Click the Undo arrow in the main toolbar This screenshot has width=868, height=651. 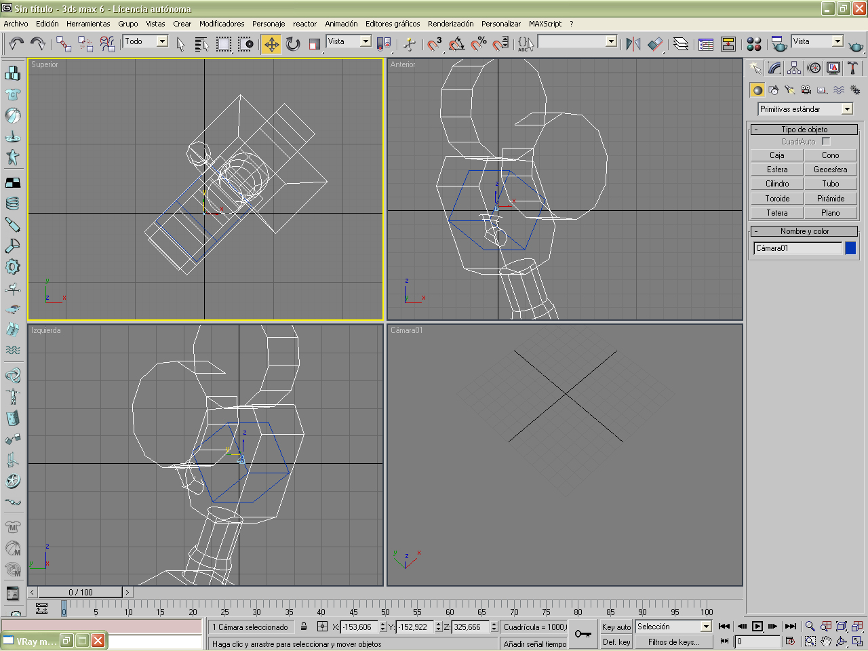tap(16, 44)
